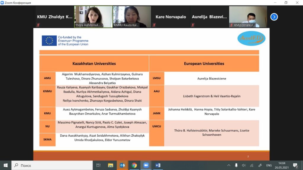Viewport: 303px width, 170px height.
Task: Open Task View on taskbar
Action: pyautogui.click(x=99, y=165)
